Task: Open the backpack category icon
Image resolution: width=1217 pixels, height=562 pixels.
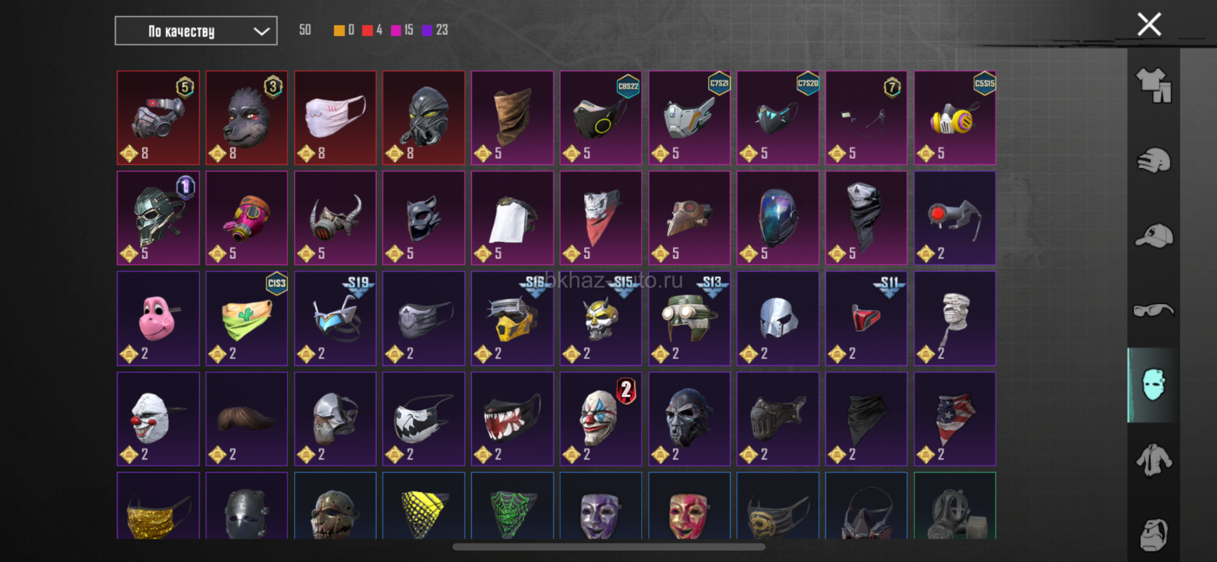Action: [x=1154, y=535]
